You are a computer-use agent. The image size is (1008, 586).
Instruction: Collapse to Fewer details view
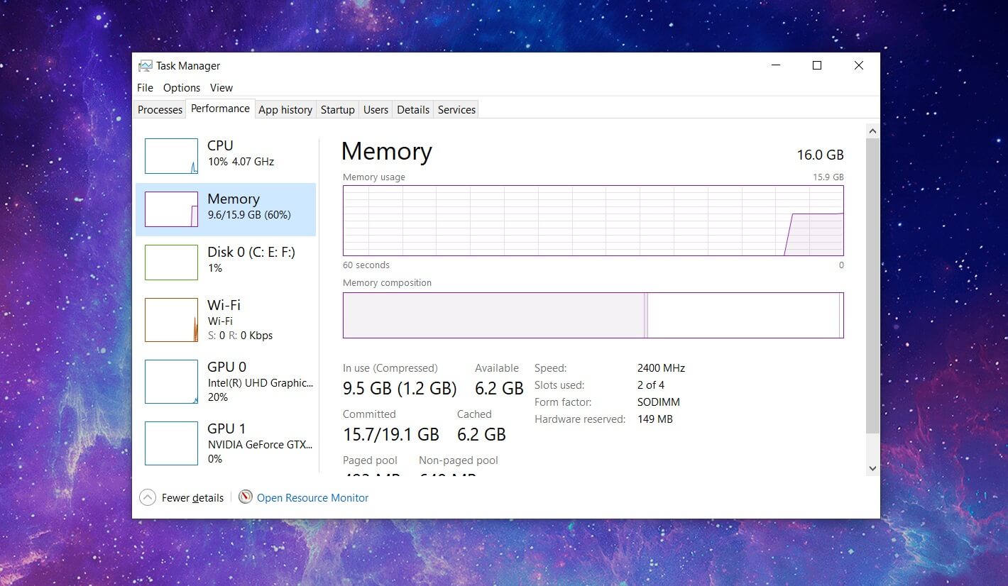pos(181,497)
